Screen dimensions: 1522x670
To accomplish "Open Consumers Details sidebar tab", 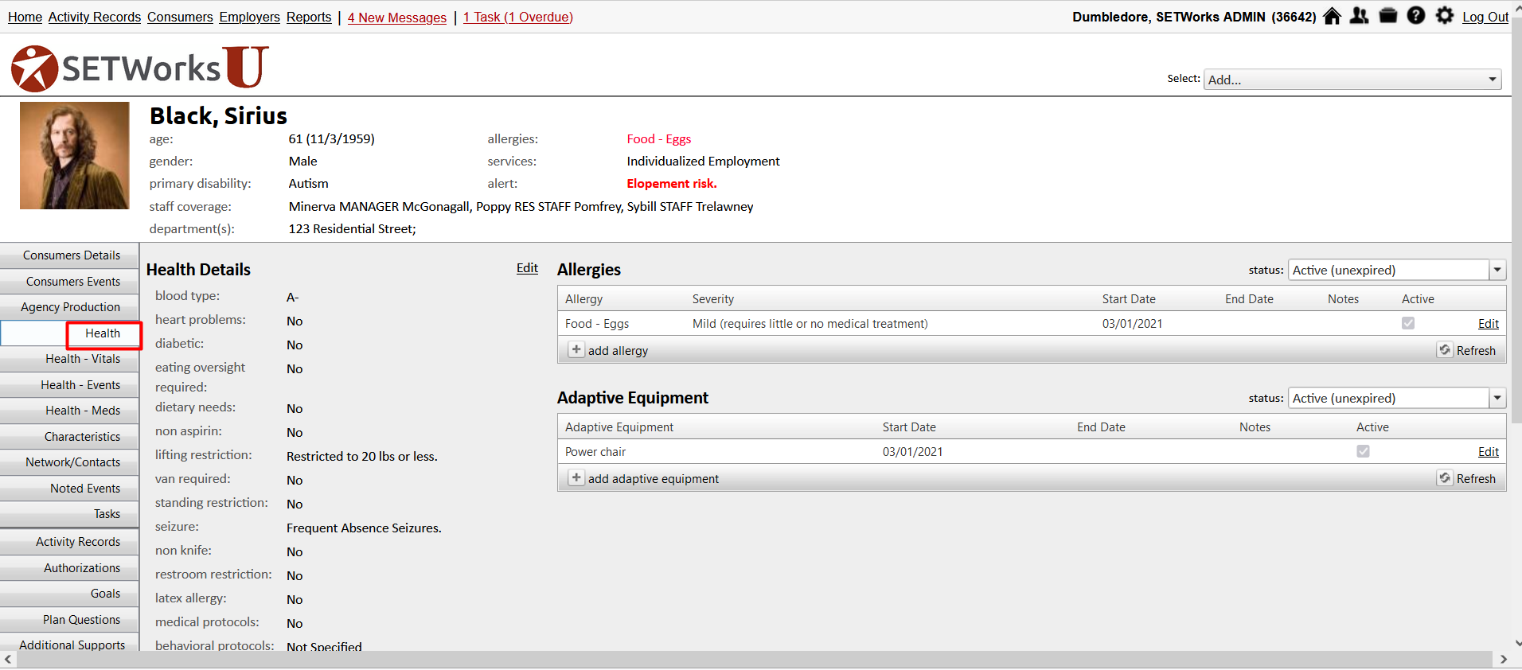I will coord(69,255).
